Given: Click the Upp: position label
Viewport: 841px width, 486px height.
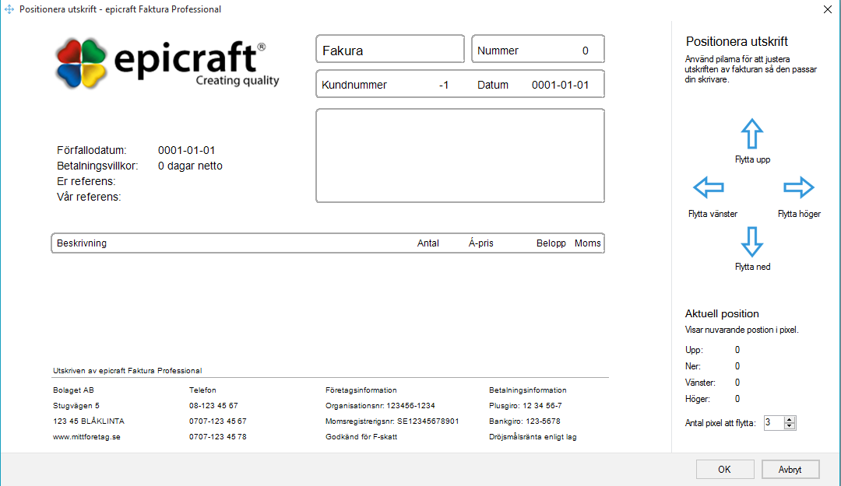Looking at the screenshot, I should [x=694, y=350].
